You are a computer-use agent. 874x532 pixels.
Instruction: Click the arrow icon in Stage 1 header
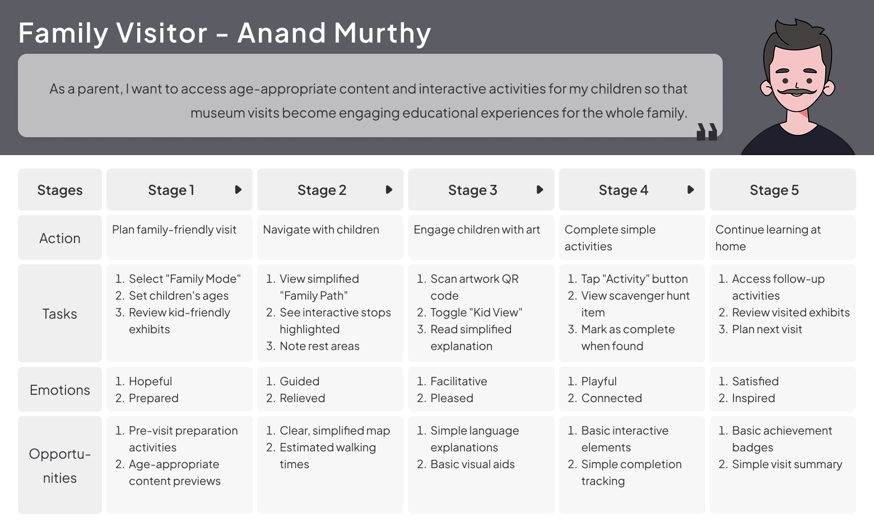coord(238,190)
